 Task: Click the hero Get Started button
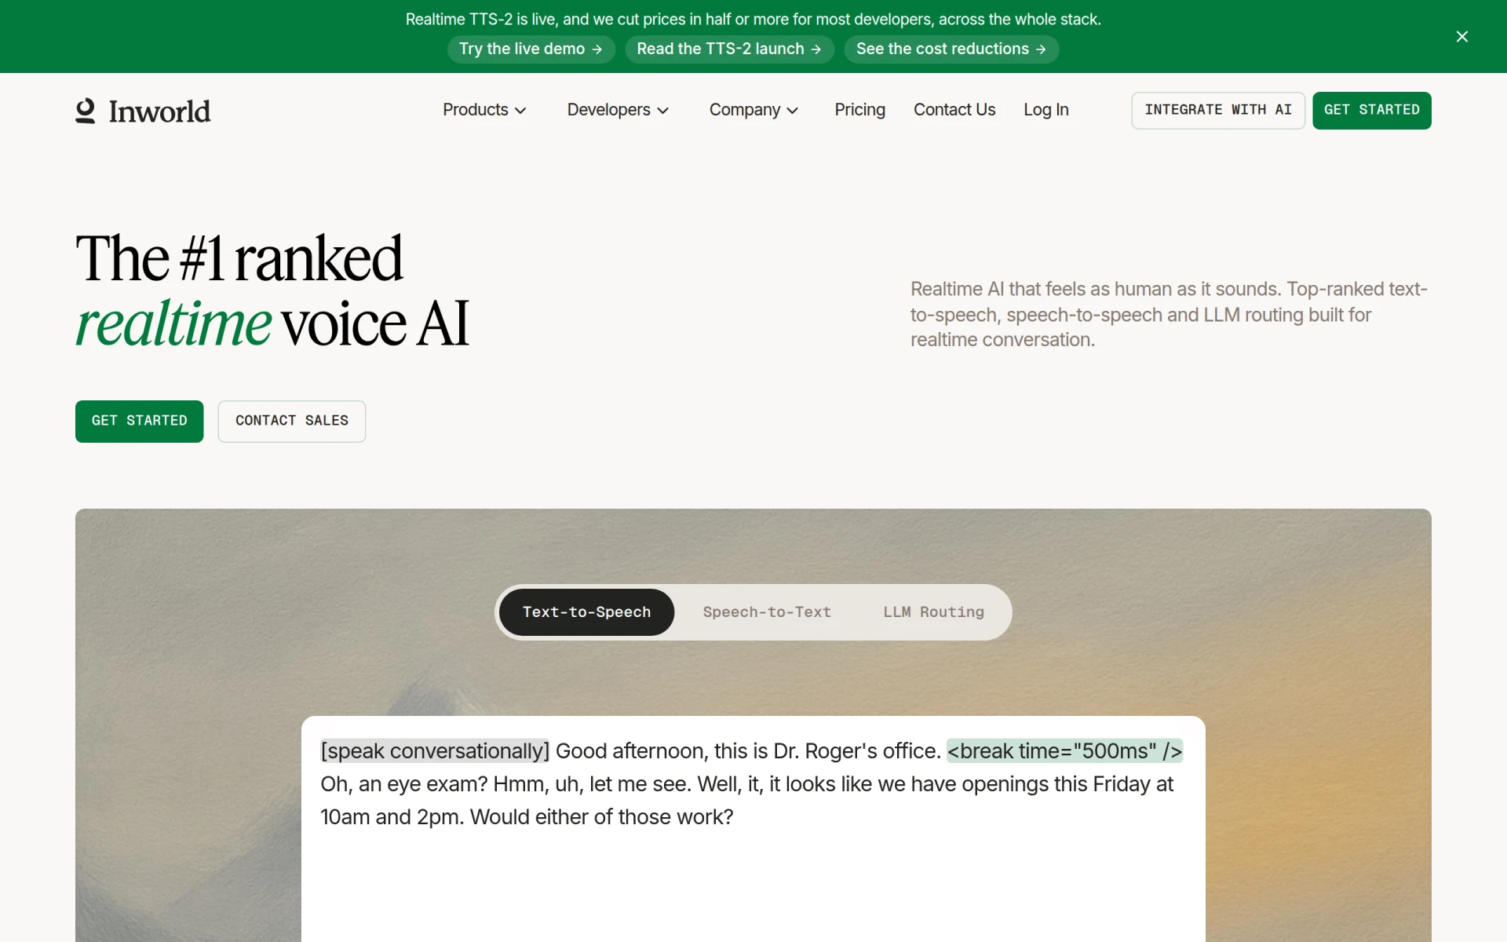pyautogui.click(x=139, y=421)
